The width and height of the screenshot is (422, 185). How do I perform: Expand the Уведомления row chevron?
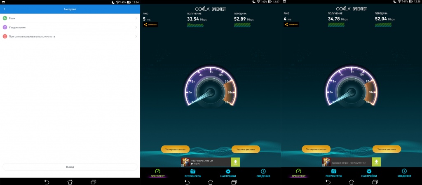136,27
